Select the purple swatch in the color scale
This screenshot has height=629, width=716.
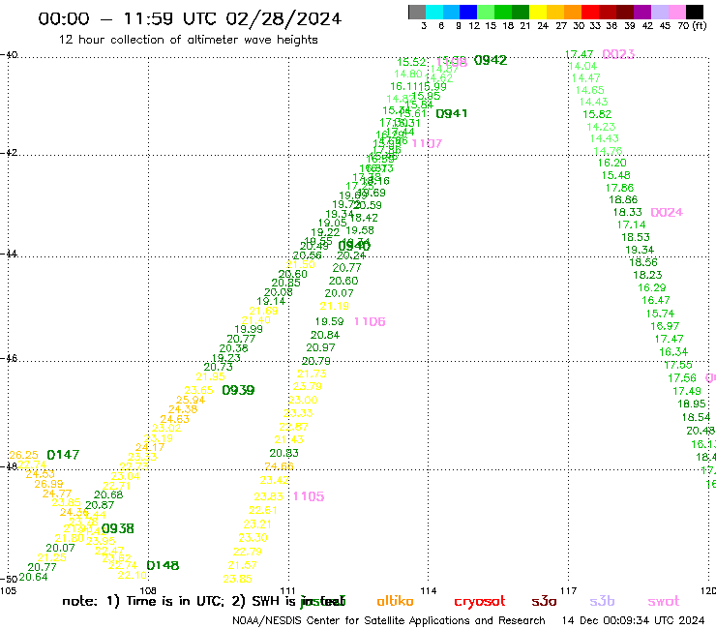642,12
